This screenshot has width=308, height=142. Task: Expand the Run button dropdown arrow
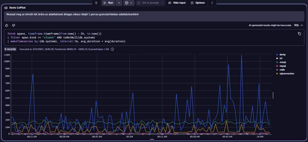click(x=119, y=3)
